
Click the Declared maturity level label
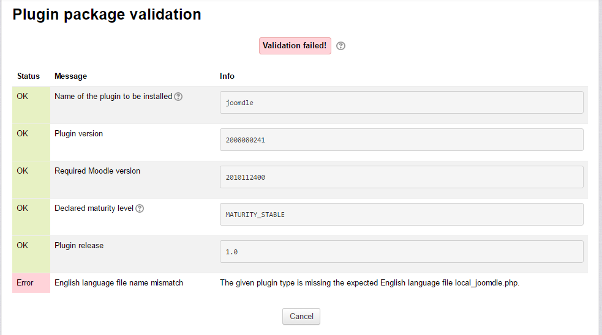[94, 208]
